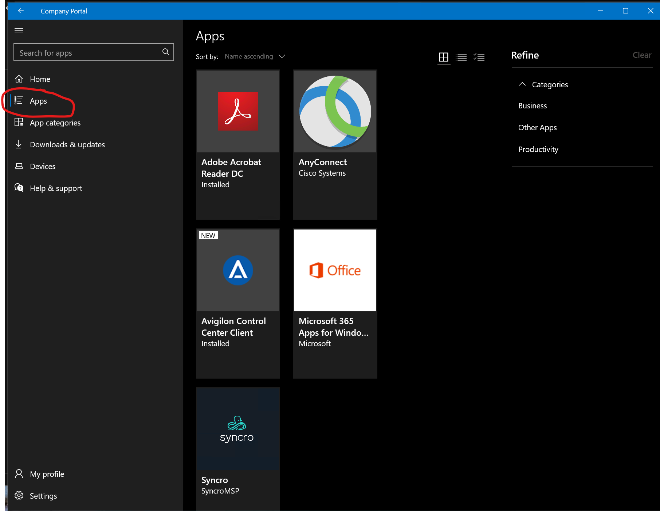Screen dimensions: 660x511
Task: Close the Company Portal window
Action: pos(650,11)
